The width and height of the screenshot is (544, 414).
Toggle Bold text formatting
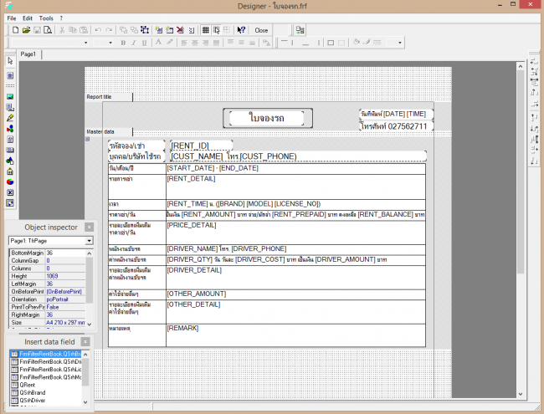pyautogui.click(x=123, y=42)
